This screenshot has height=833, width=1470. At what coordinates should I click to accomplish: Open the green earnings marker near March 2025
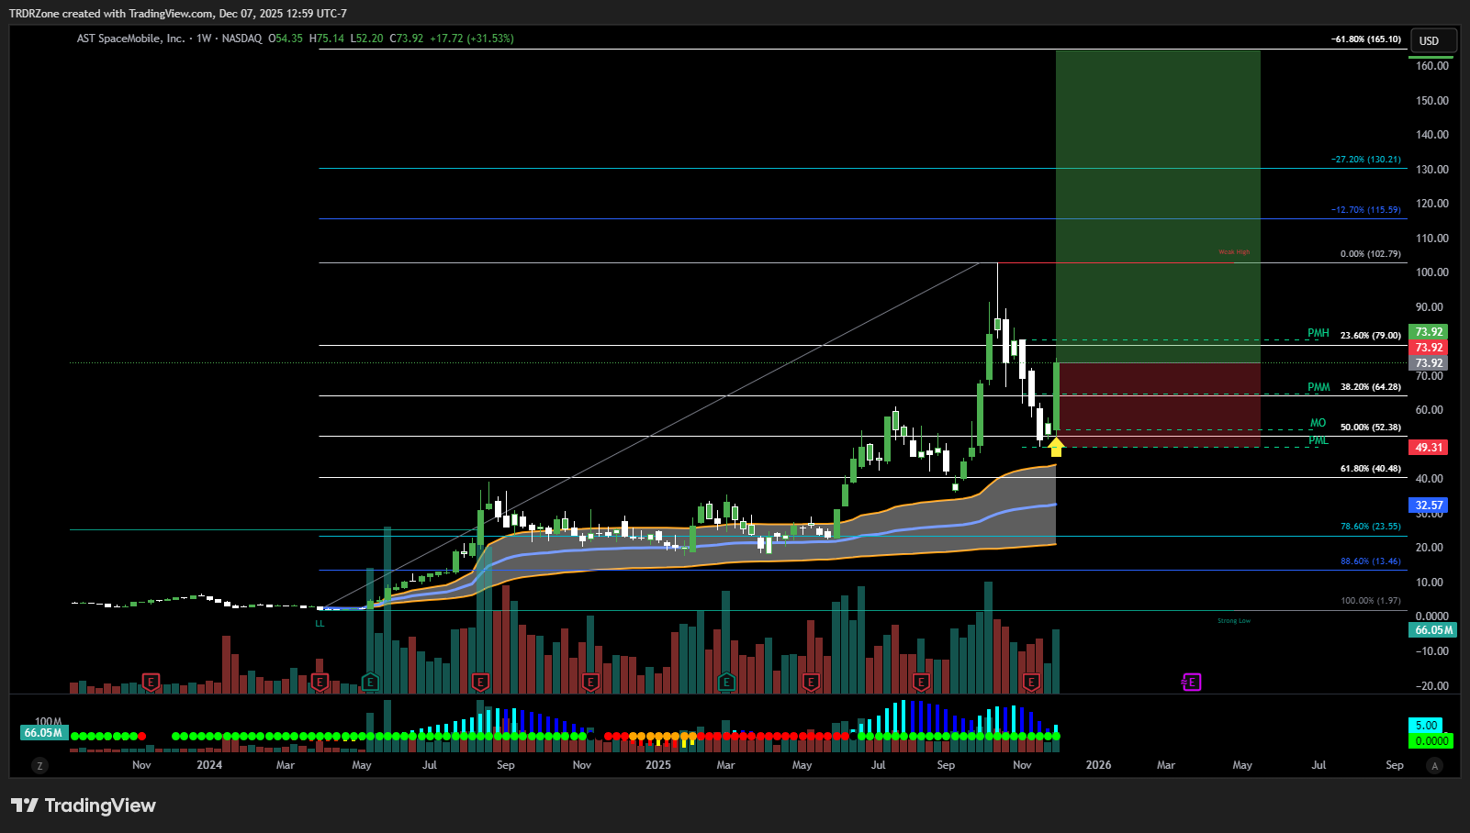[x=726, y=682]
